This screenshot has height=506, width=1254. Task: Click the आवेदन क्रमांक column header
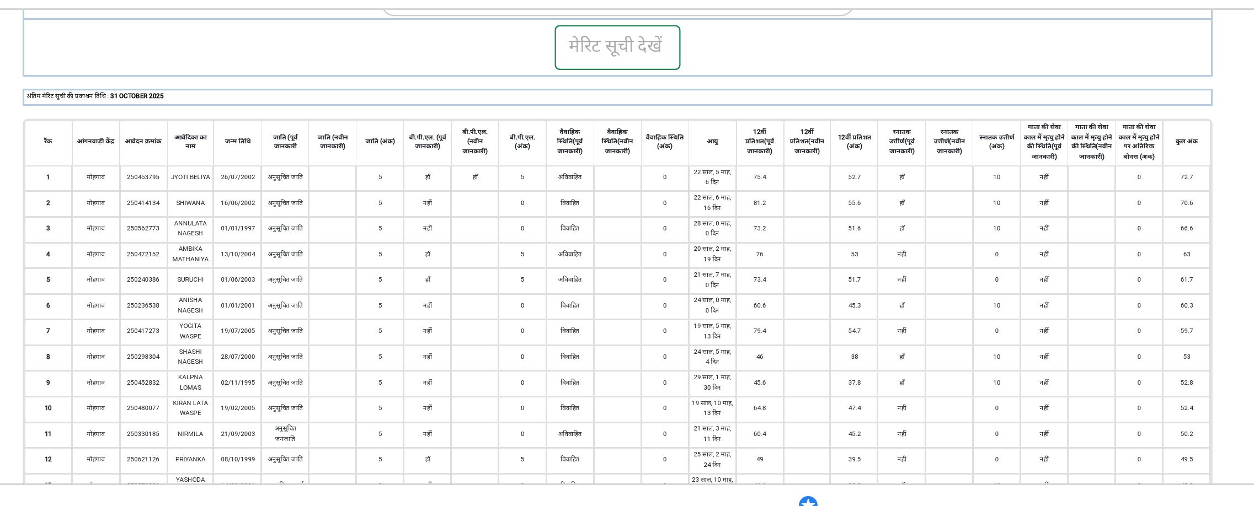(143, 142)
